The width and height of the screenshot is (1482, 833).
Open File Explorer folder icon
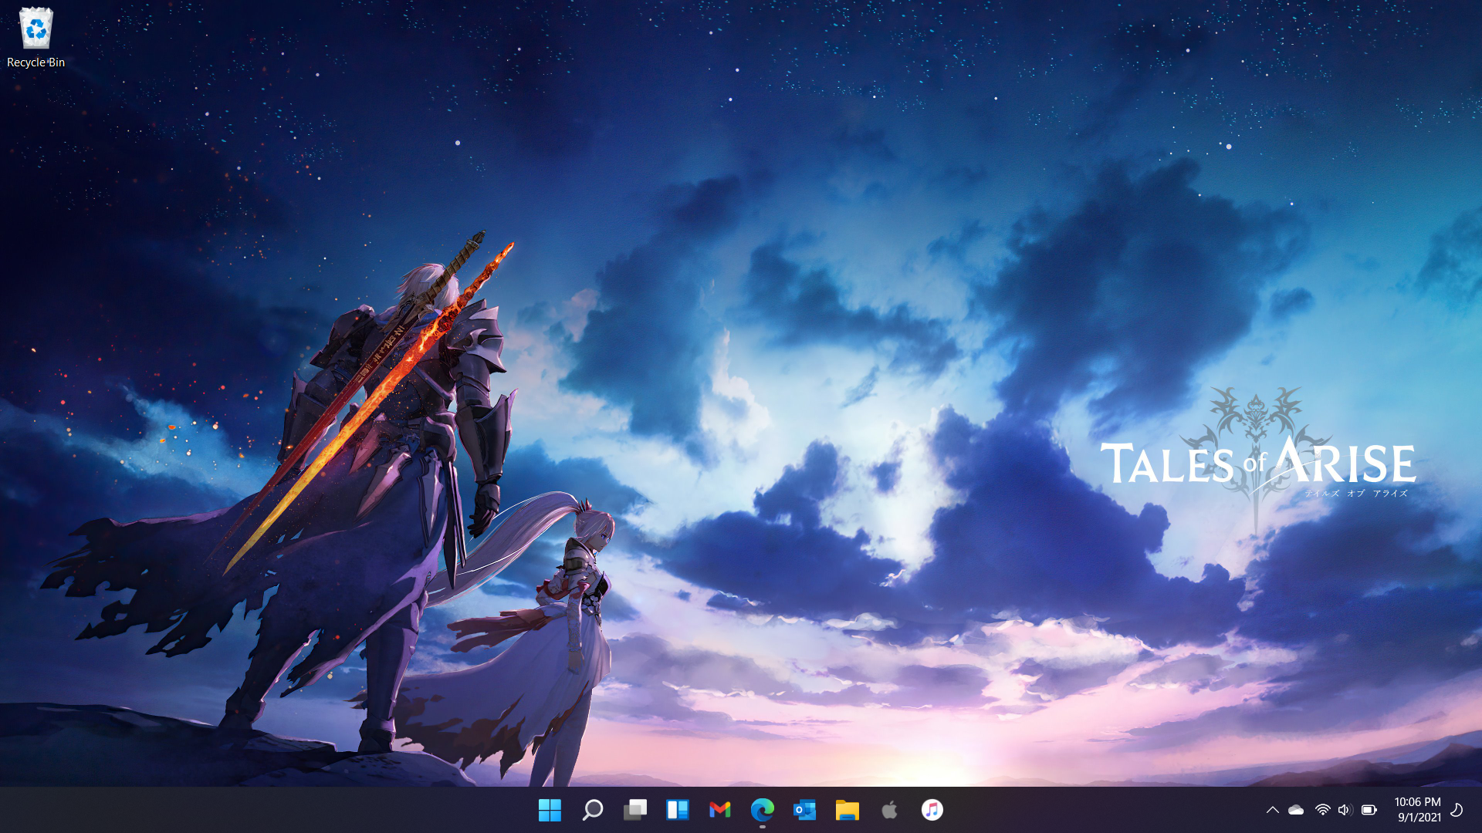click(x=847, y=810)
